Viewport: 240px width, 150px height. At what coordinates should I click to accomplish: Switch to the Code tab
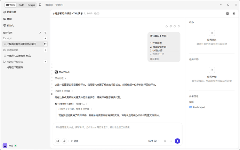pyautogui.click(x=21, y=5)
